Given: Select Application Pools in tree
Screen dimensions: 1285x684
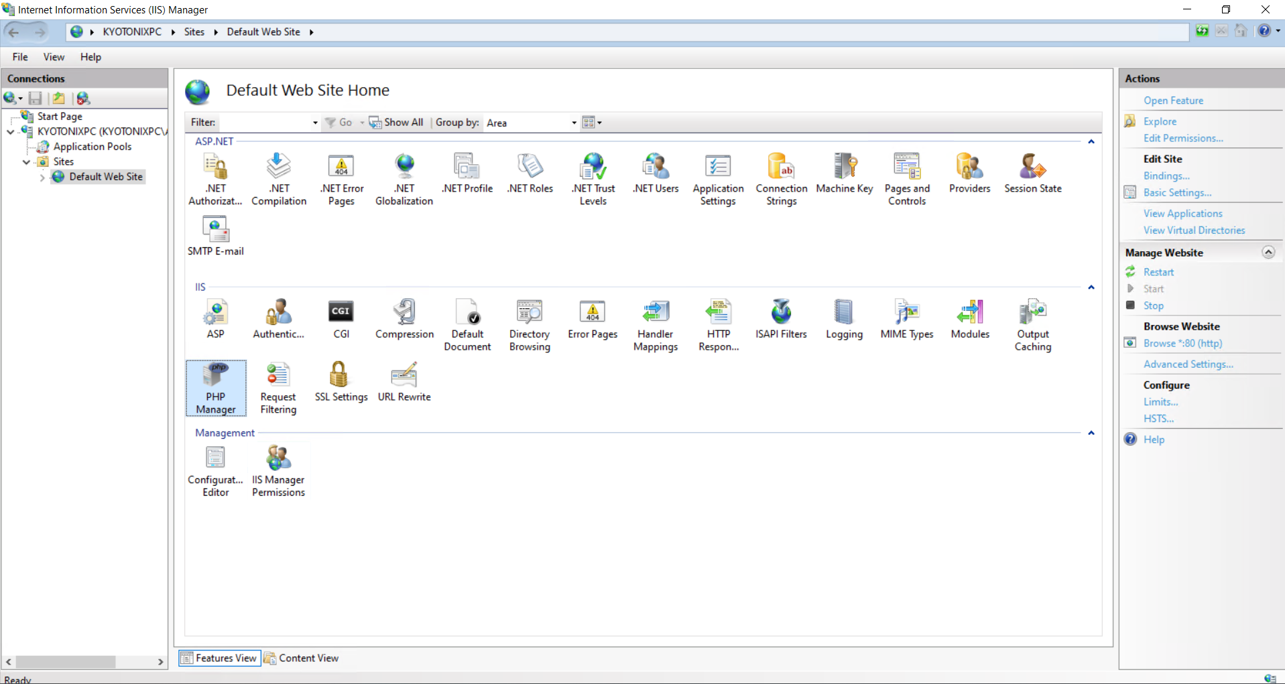Looking at the screenshot, I should click(92, 147).
